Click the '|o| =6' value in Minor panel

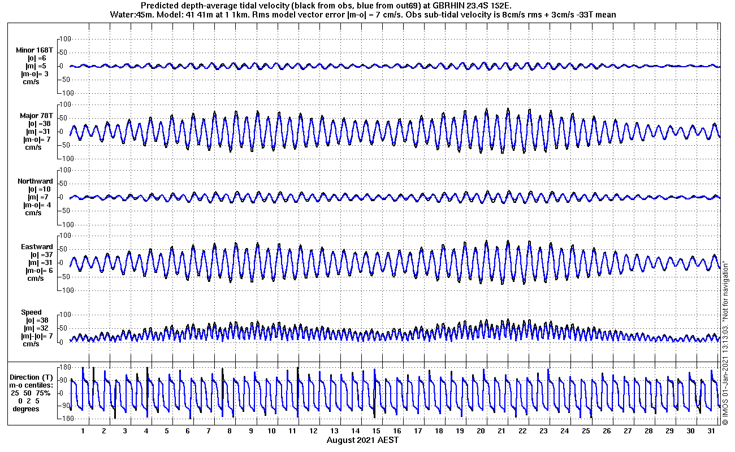[x=36, y=58]
